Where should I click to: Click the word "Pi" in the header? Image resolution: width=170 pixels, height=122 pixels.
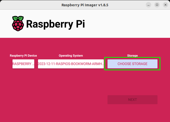79,24
